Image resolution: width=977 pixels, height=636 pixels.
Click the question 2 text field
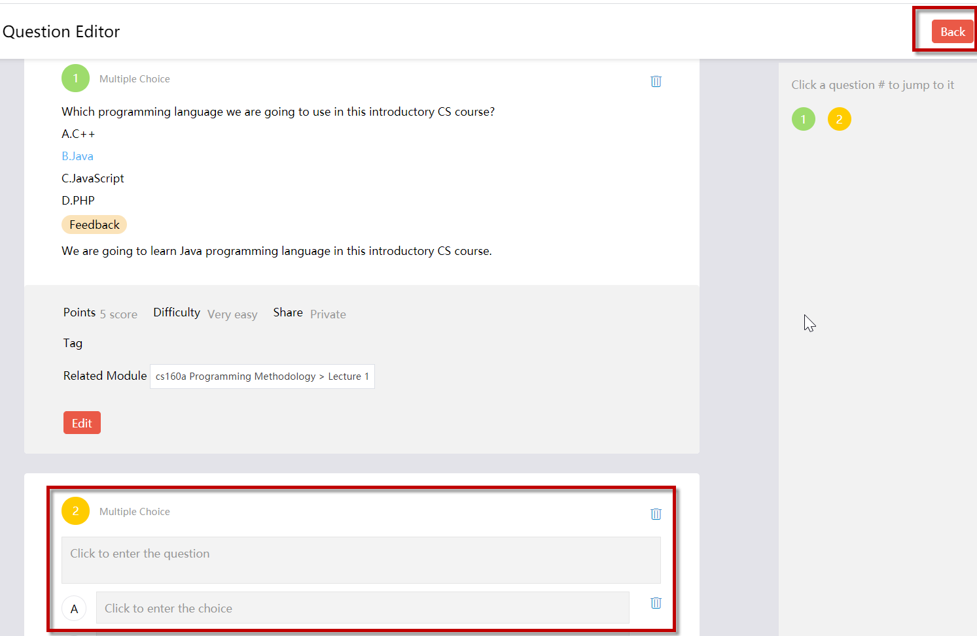pyautogui.click(x=361, y=560)
